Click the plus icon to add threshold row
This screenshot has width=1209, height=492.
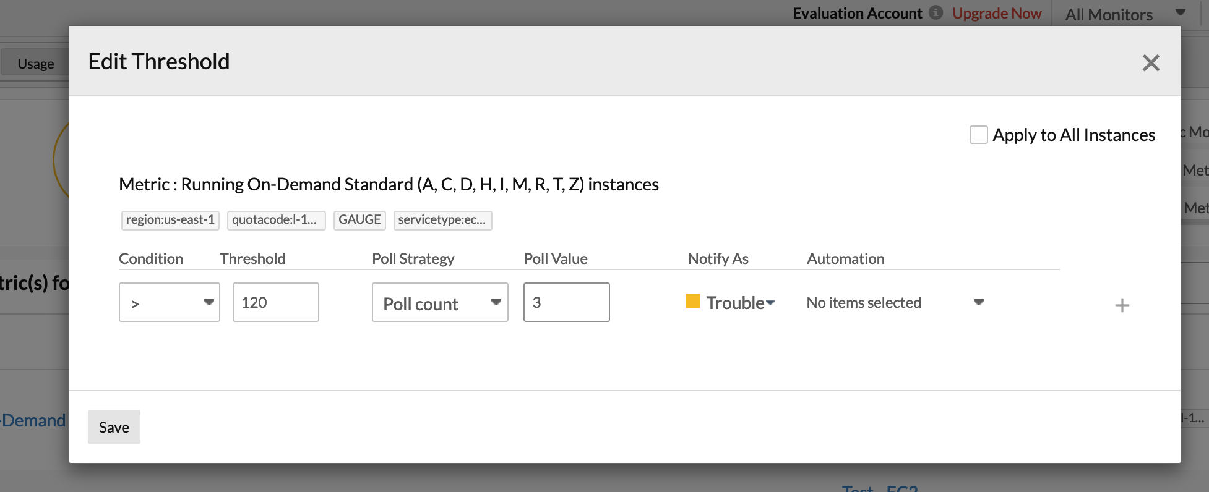click(x=1122, y=305)
